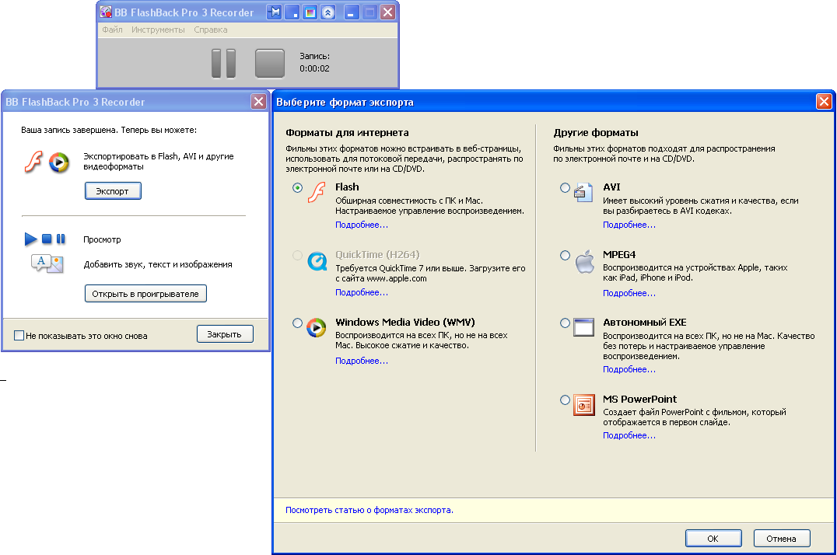This screenshot has height=555, width=837.
Task: Click the Экспорт button
Action: coord(113,190)
